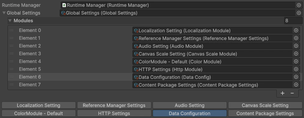The image size is (304, 118).
Task: Collapse the Modules list foldout
Action: 10,20
